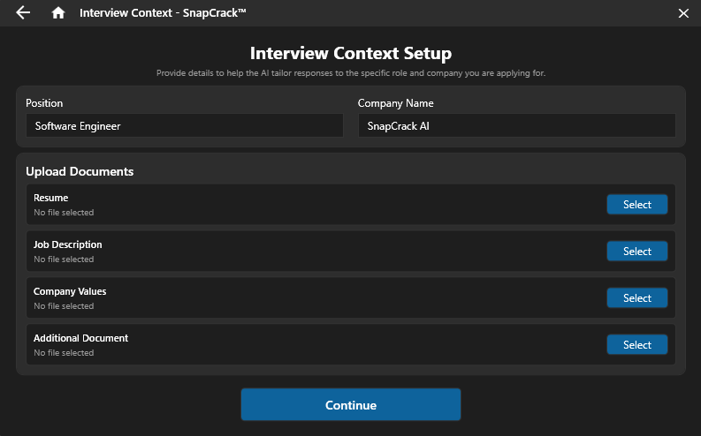This screenshot has height=436, width=701.
Task: Focus the Position field with Software Engineer
Action: [184, 126]
